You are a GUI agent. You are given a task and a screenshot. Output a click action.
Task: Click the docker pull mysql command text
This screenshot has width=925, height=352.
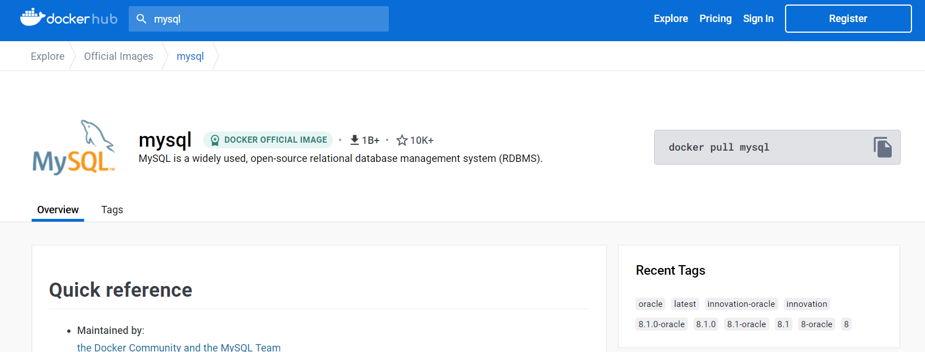718,147
